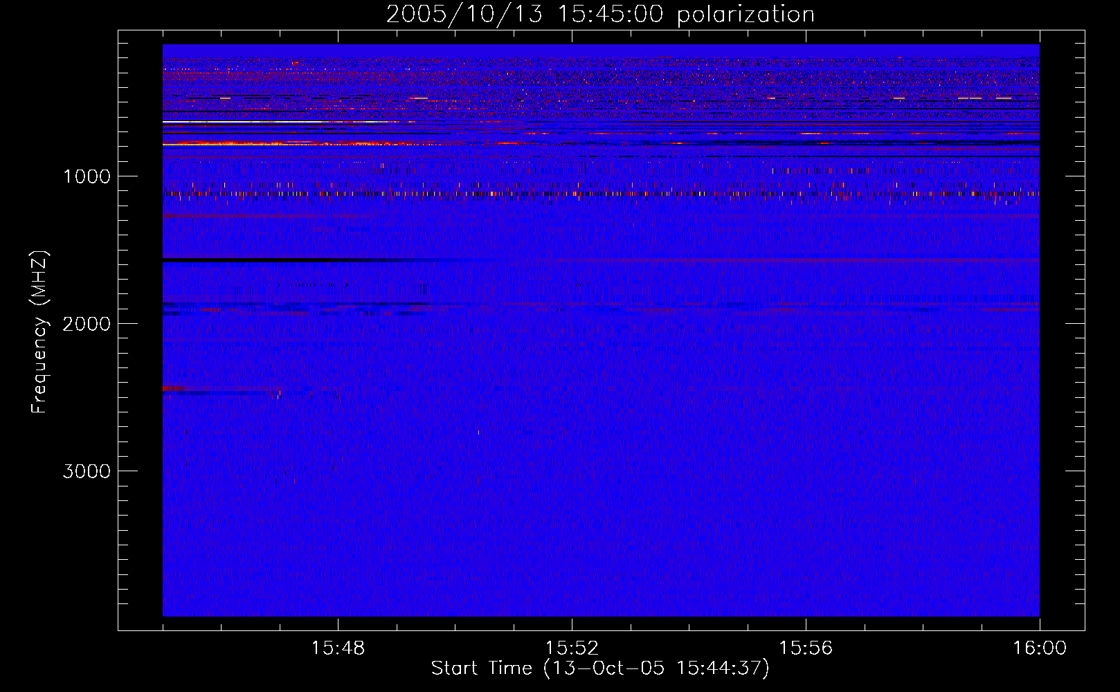Click the 1000 MHz frequency tick label

point(87,176)
